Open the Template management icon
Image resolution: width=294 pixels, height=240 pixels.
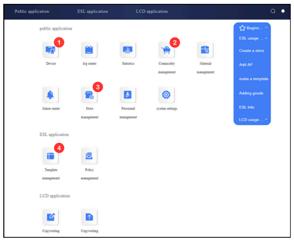51,156
